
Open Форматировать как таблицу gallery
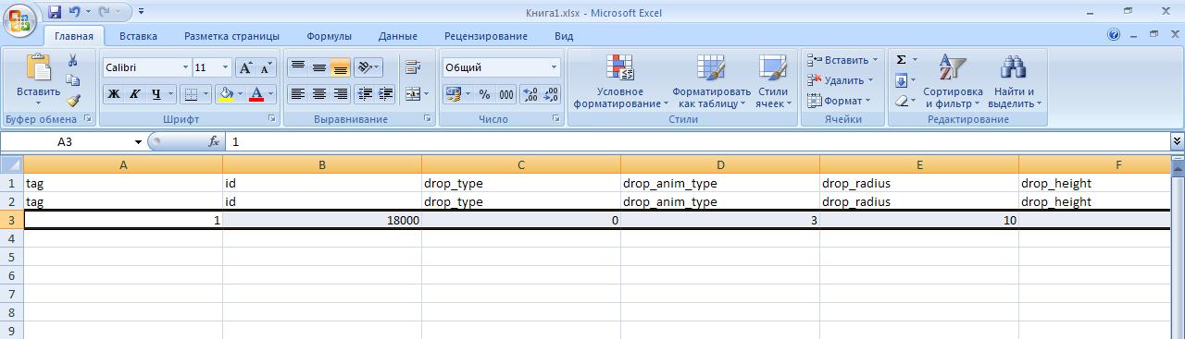point(711,81)
